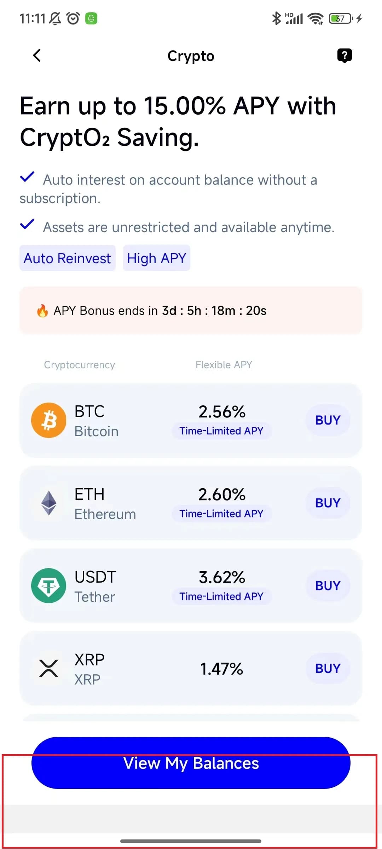Select the Auto Reinvest tag
Screen dimensions: 382x849
67,258
